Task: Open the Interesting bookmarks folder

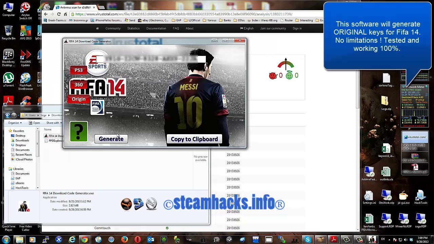Action: [304, 20]
